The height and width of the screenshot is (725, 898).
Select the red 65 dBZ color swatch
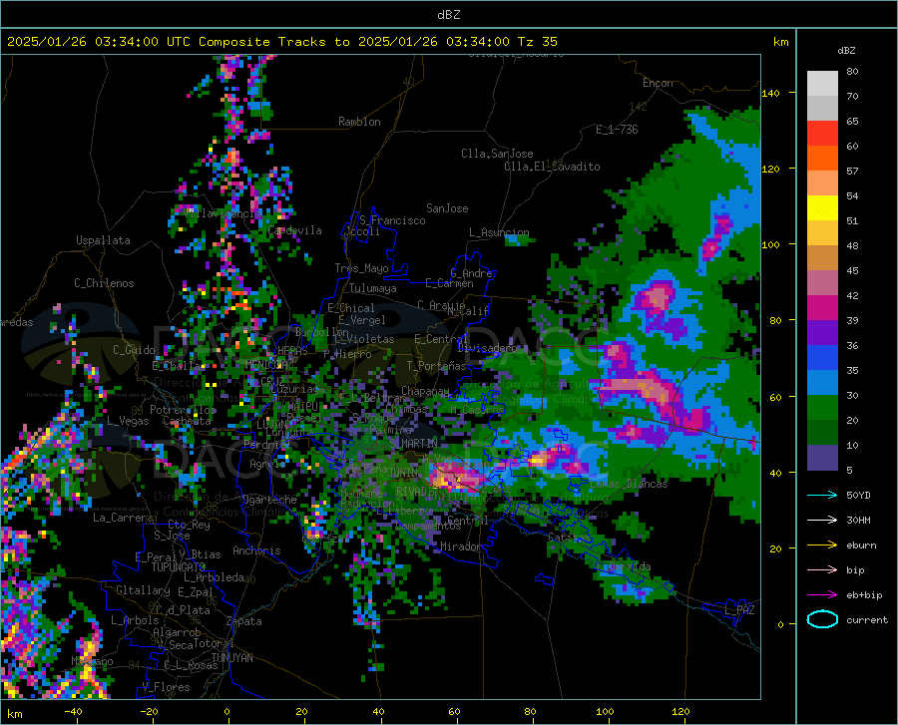pos(822,134)
